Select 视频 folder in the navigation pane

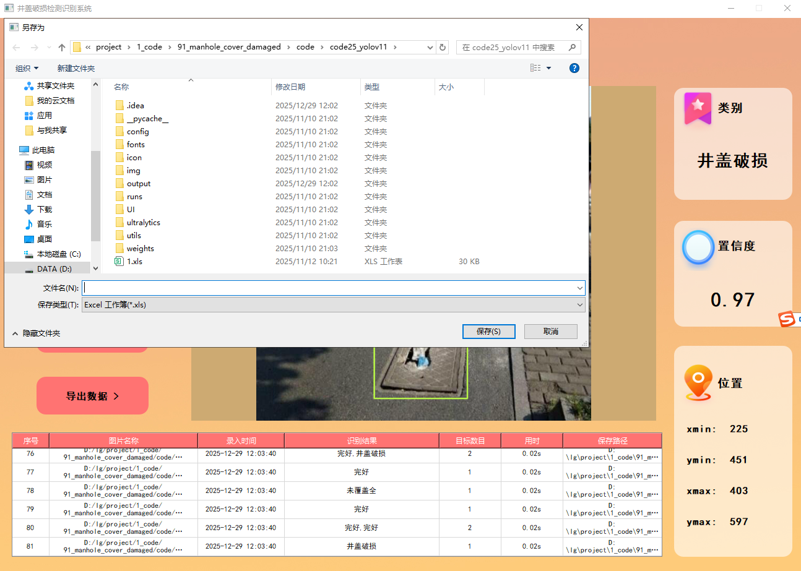coord(38,165)
